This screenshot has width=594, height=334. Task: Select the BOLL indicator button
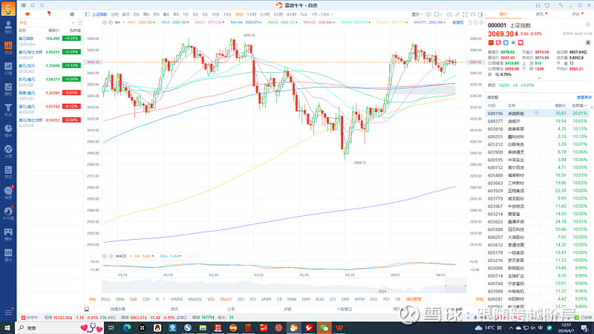[x=105, y=299]
